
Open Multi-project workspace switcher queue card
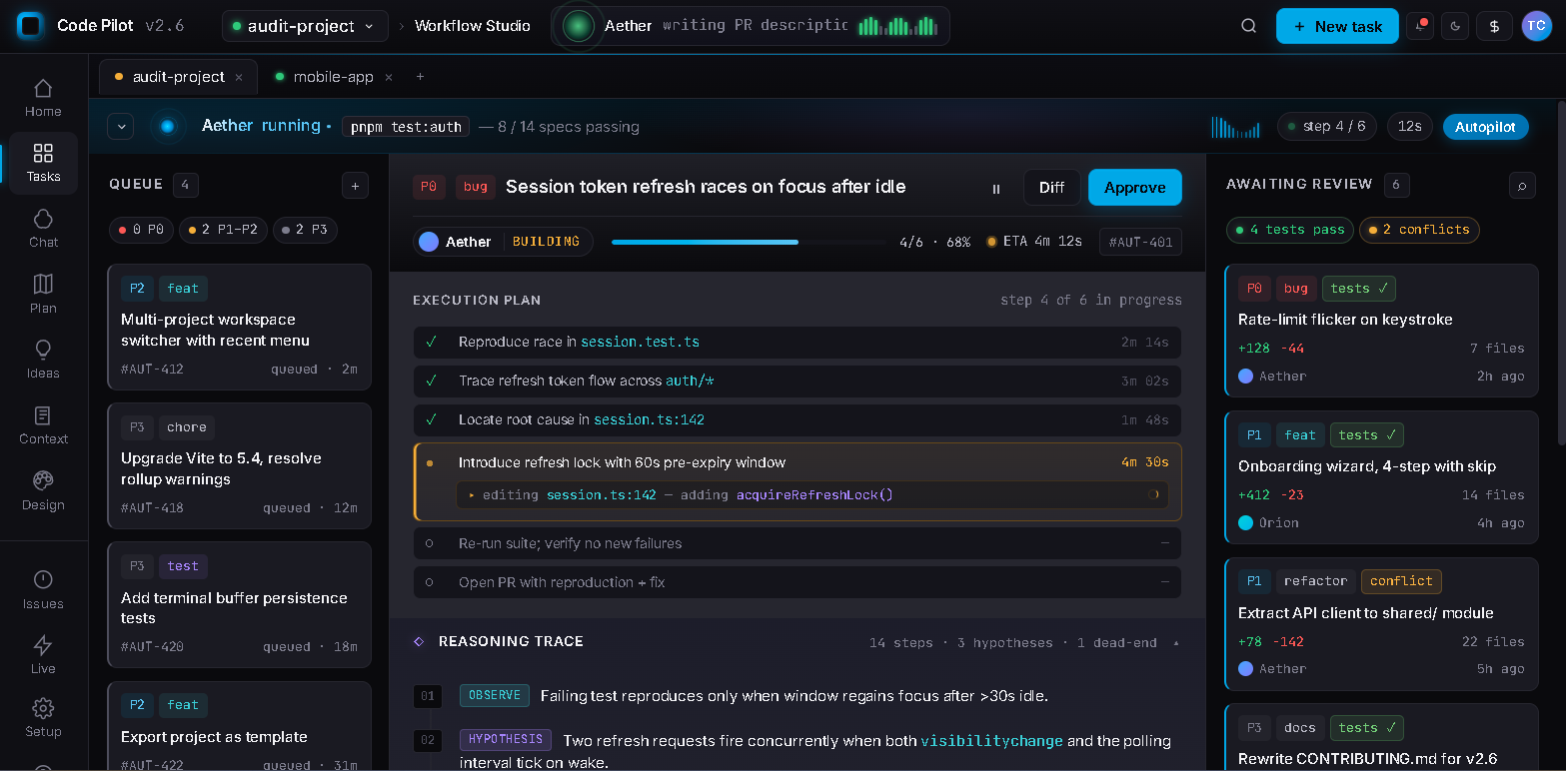239,327
